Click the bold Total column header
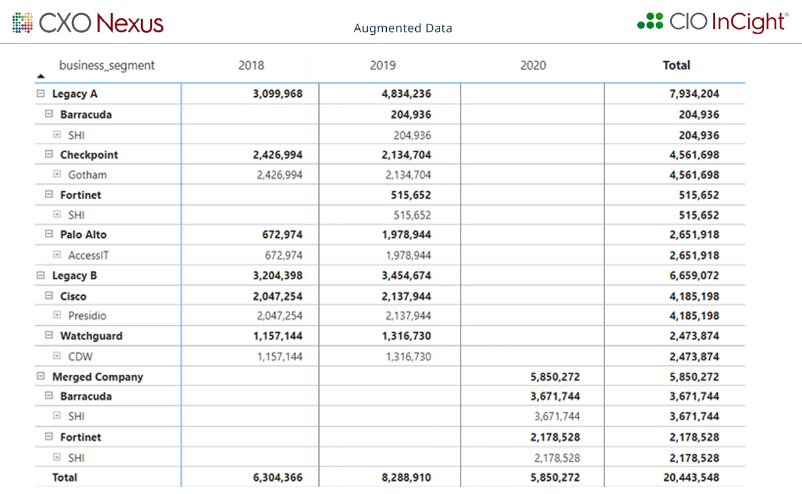Image resolution: width=802 pixels, height=494 pixels. point(676,65)
